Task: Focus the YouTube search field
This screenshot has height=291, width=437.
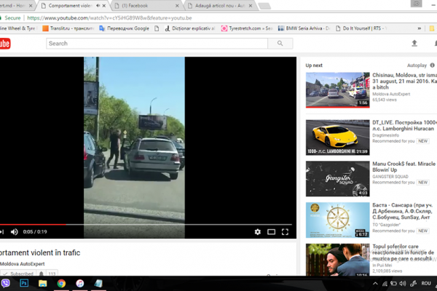Action: 157,44
